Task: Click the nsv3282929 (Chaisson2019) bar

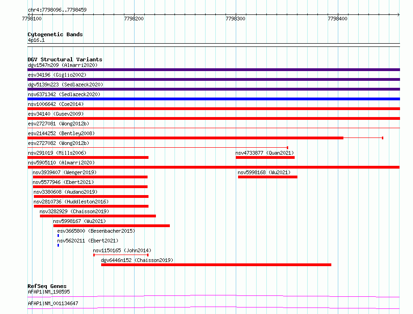Action: [x=98, y=216]
